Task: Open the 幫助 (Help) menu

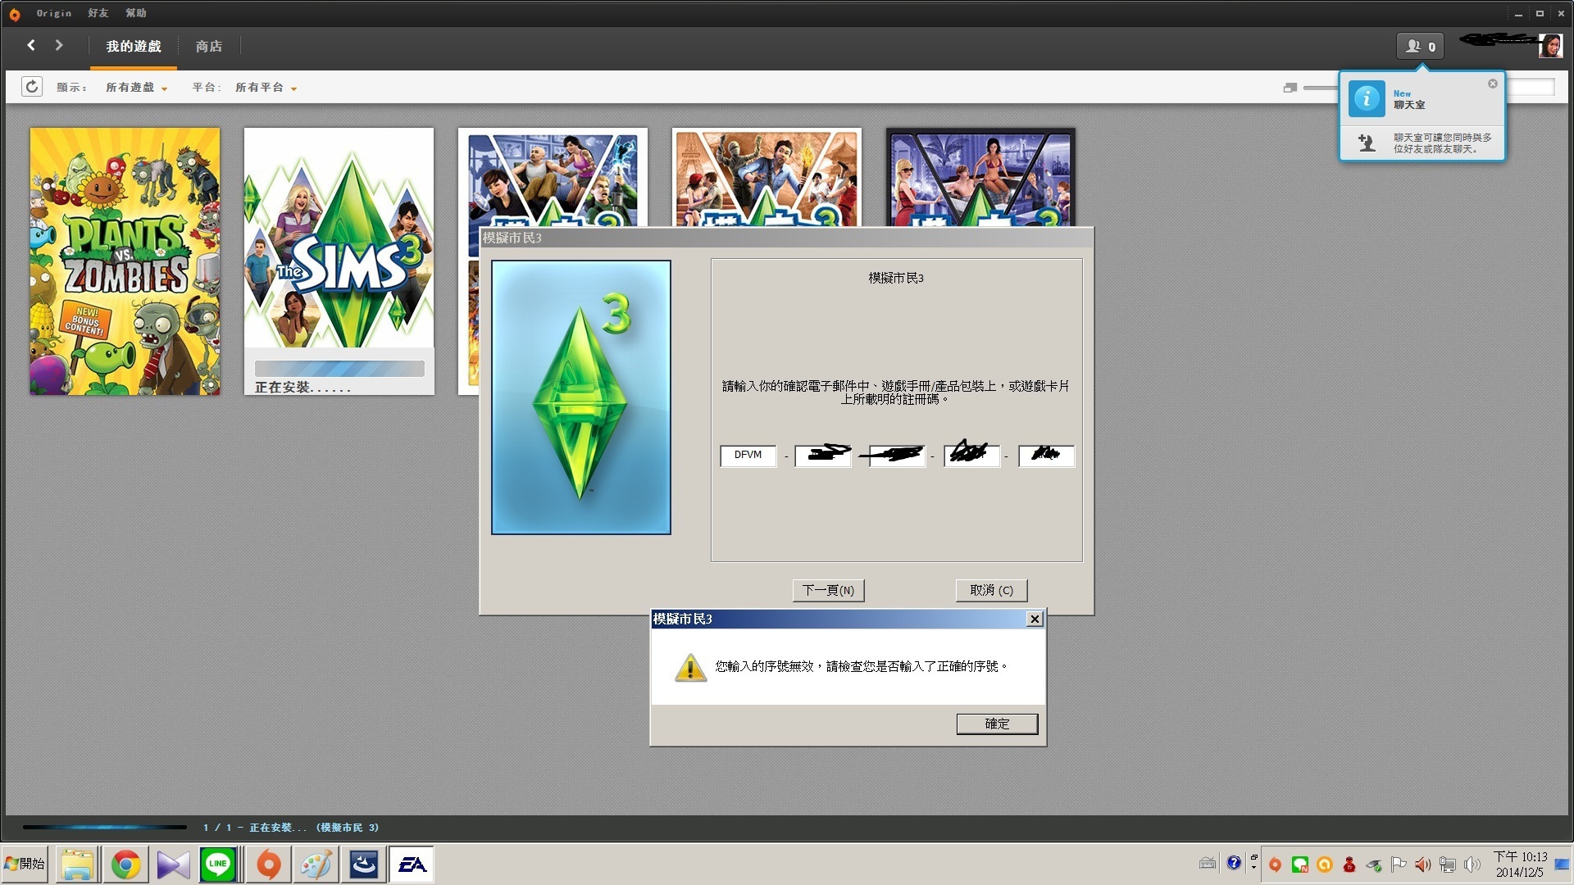Action: point(136,13)
